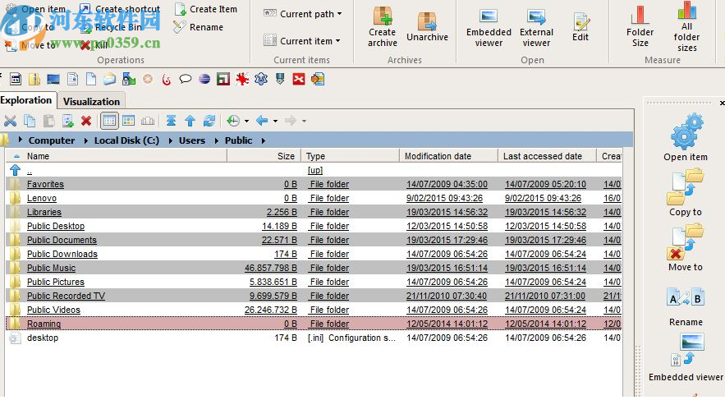Expand breadcrumb arrow before Local Disk (C:)
725x400 pixels.
click(86, 140)
